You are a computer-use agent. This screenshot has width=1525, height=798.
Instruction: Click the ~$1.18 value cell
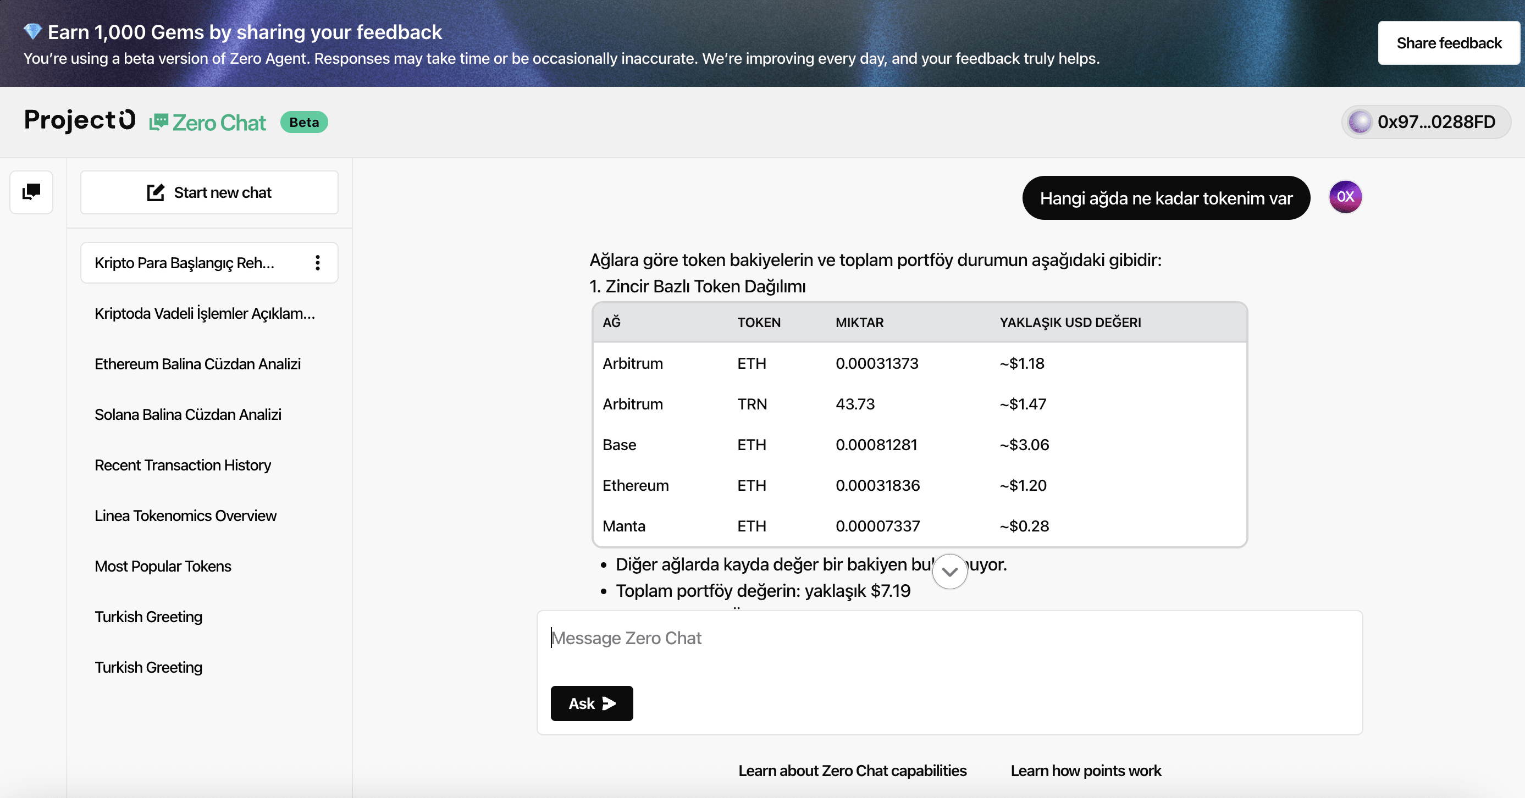[1022, 363]
